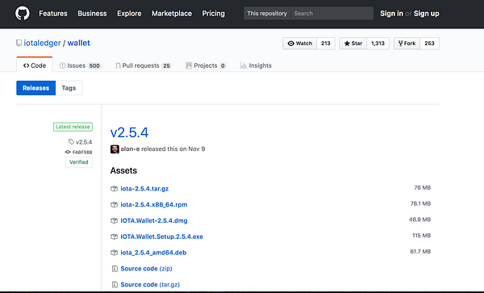Click the Assets heading
Screen dimensions: 484x293
click(x=123, y=171)
